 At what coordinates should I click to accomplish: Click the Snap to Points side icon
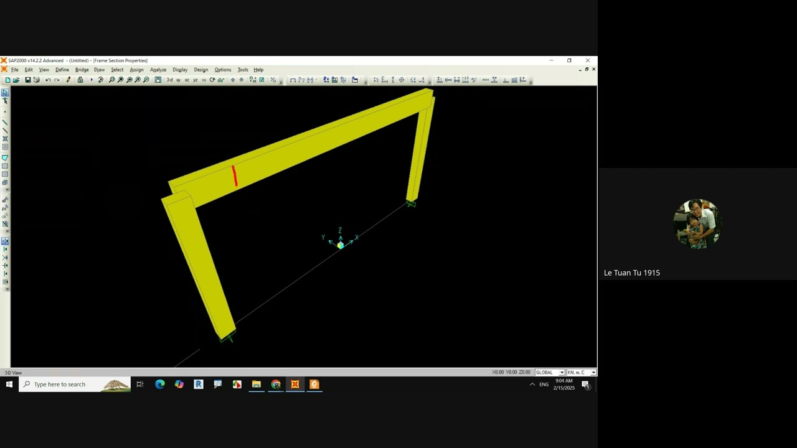[5, 241]
